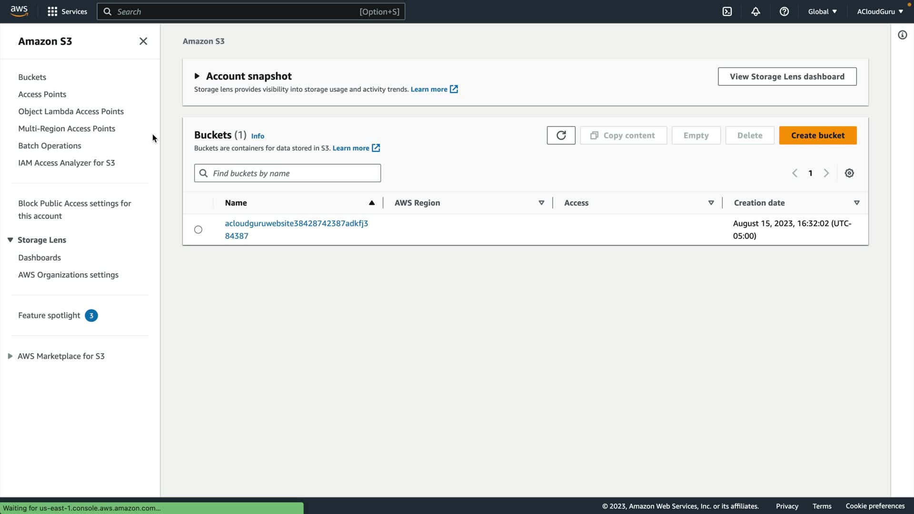
Task: Open the Services grid menu
Action: pyautogui.click(x=67, y=11)
